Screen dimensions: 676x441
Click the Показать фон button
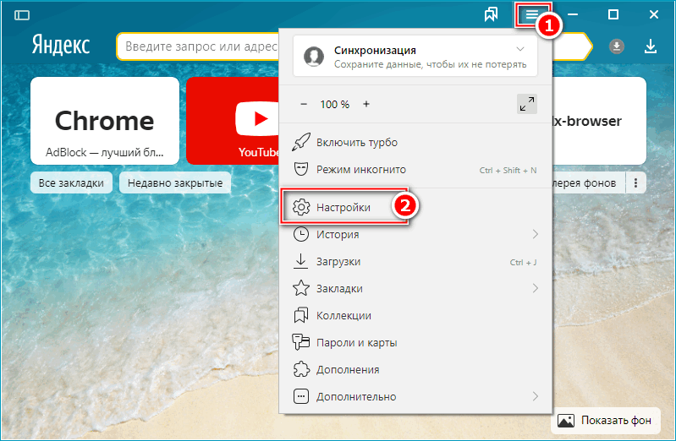coord(605,421)
